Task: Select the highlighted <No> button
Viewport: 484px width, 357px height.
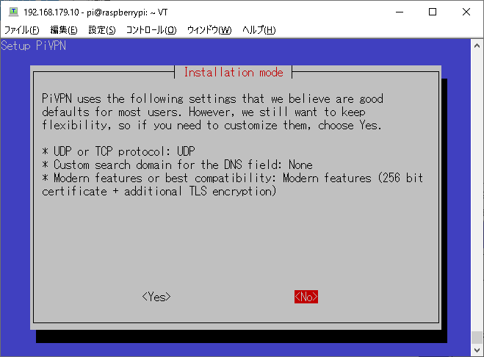Action: 306,297
